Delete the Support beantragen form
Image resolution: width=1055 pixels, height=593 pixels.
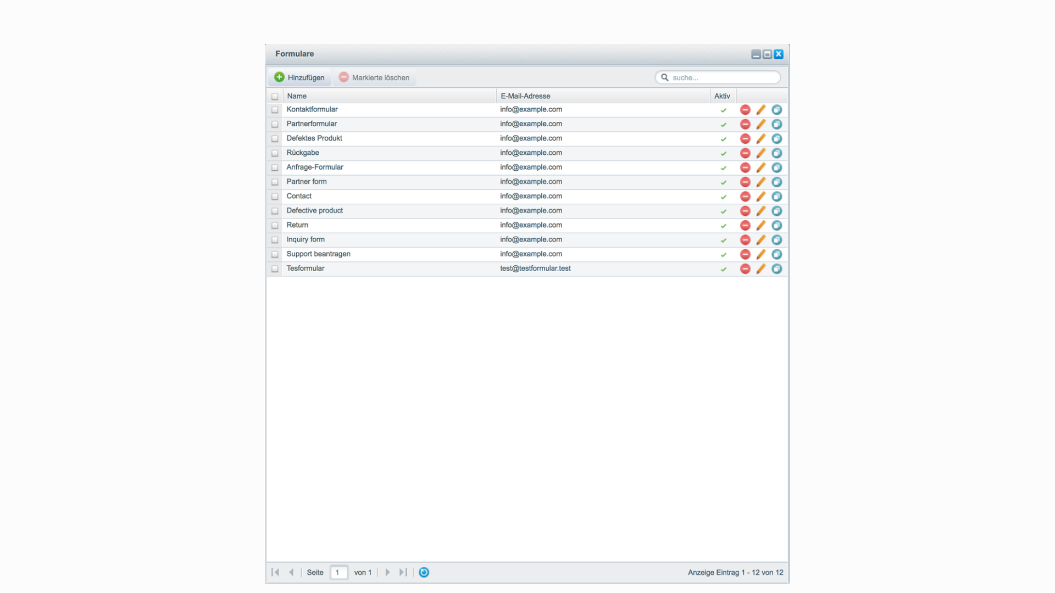(x=745, y=254)
